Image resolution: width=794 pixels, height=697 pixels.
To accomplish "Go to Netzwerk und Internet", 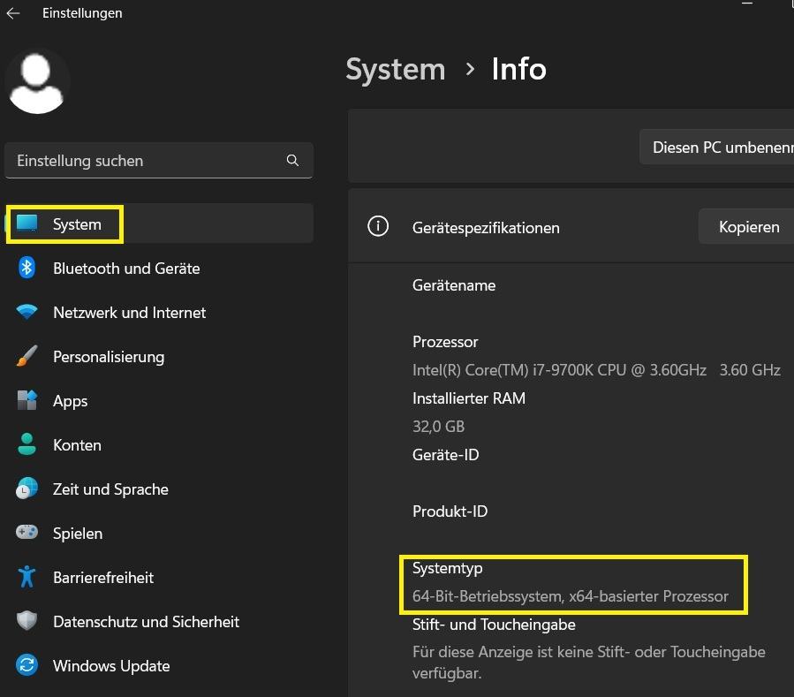I will pos(159,312).
